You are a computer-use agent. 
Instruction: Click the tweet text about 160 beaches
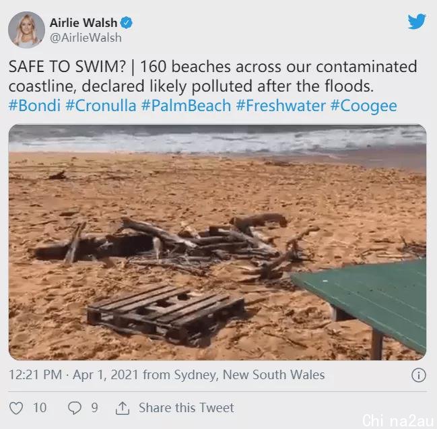[x=213, y=76]
